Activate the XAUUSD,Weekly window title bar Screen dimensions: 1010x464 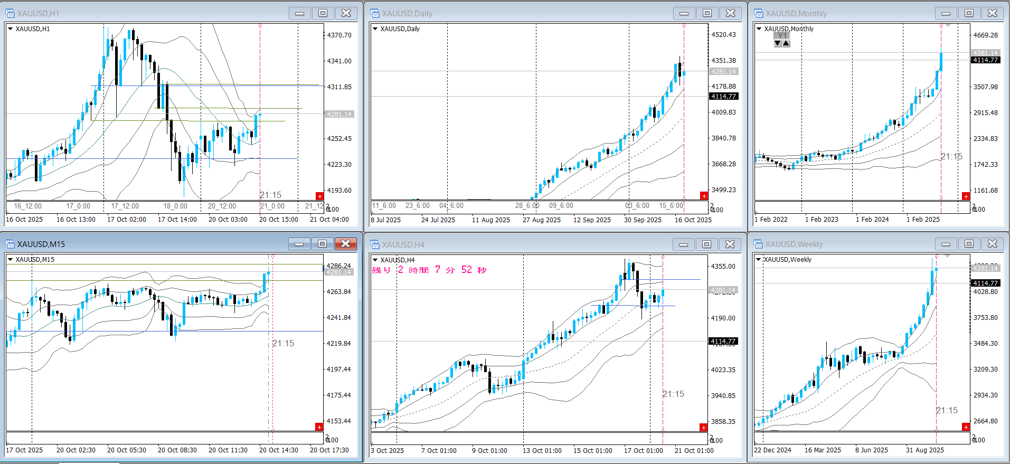pyautogui.click(x=845, y=244)
